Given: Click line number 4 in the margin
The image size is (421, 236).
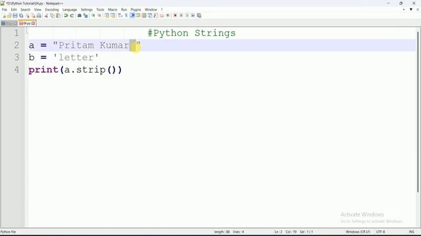Looking at the screenshot, I should (x=16, y=70).
